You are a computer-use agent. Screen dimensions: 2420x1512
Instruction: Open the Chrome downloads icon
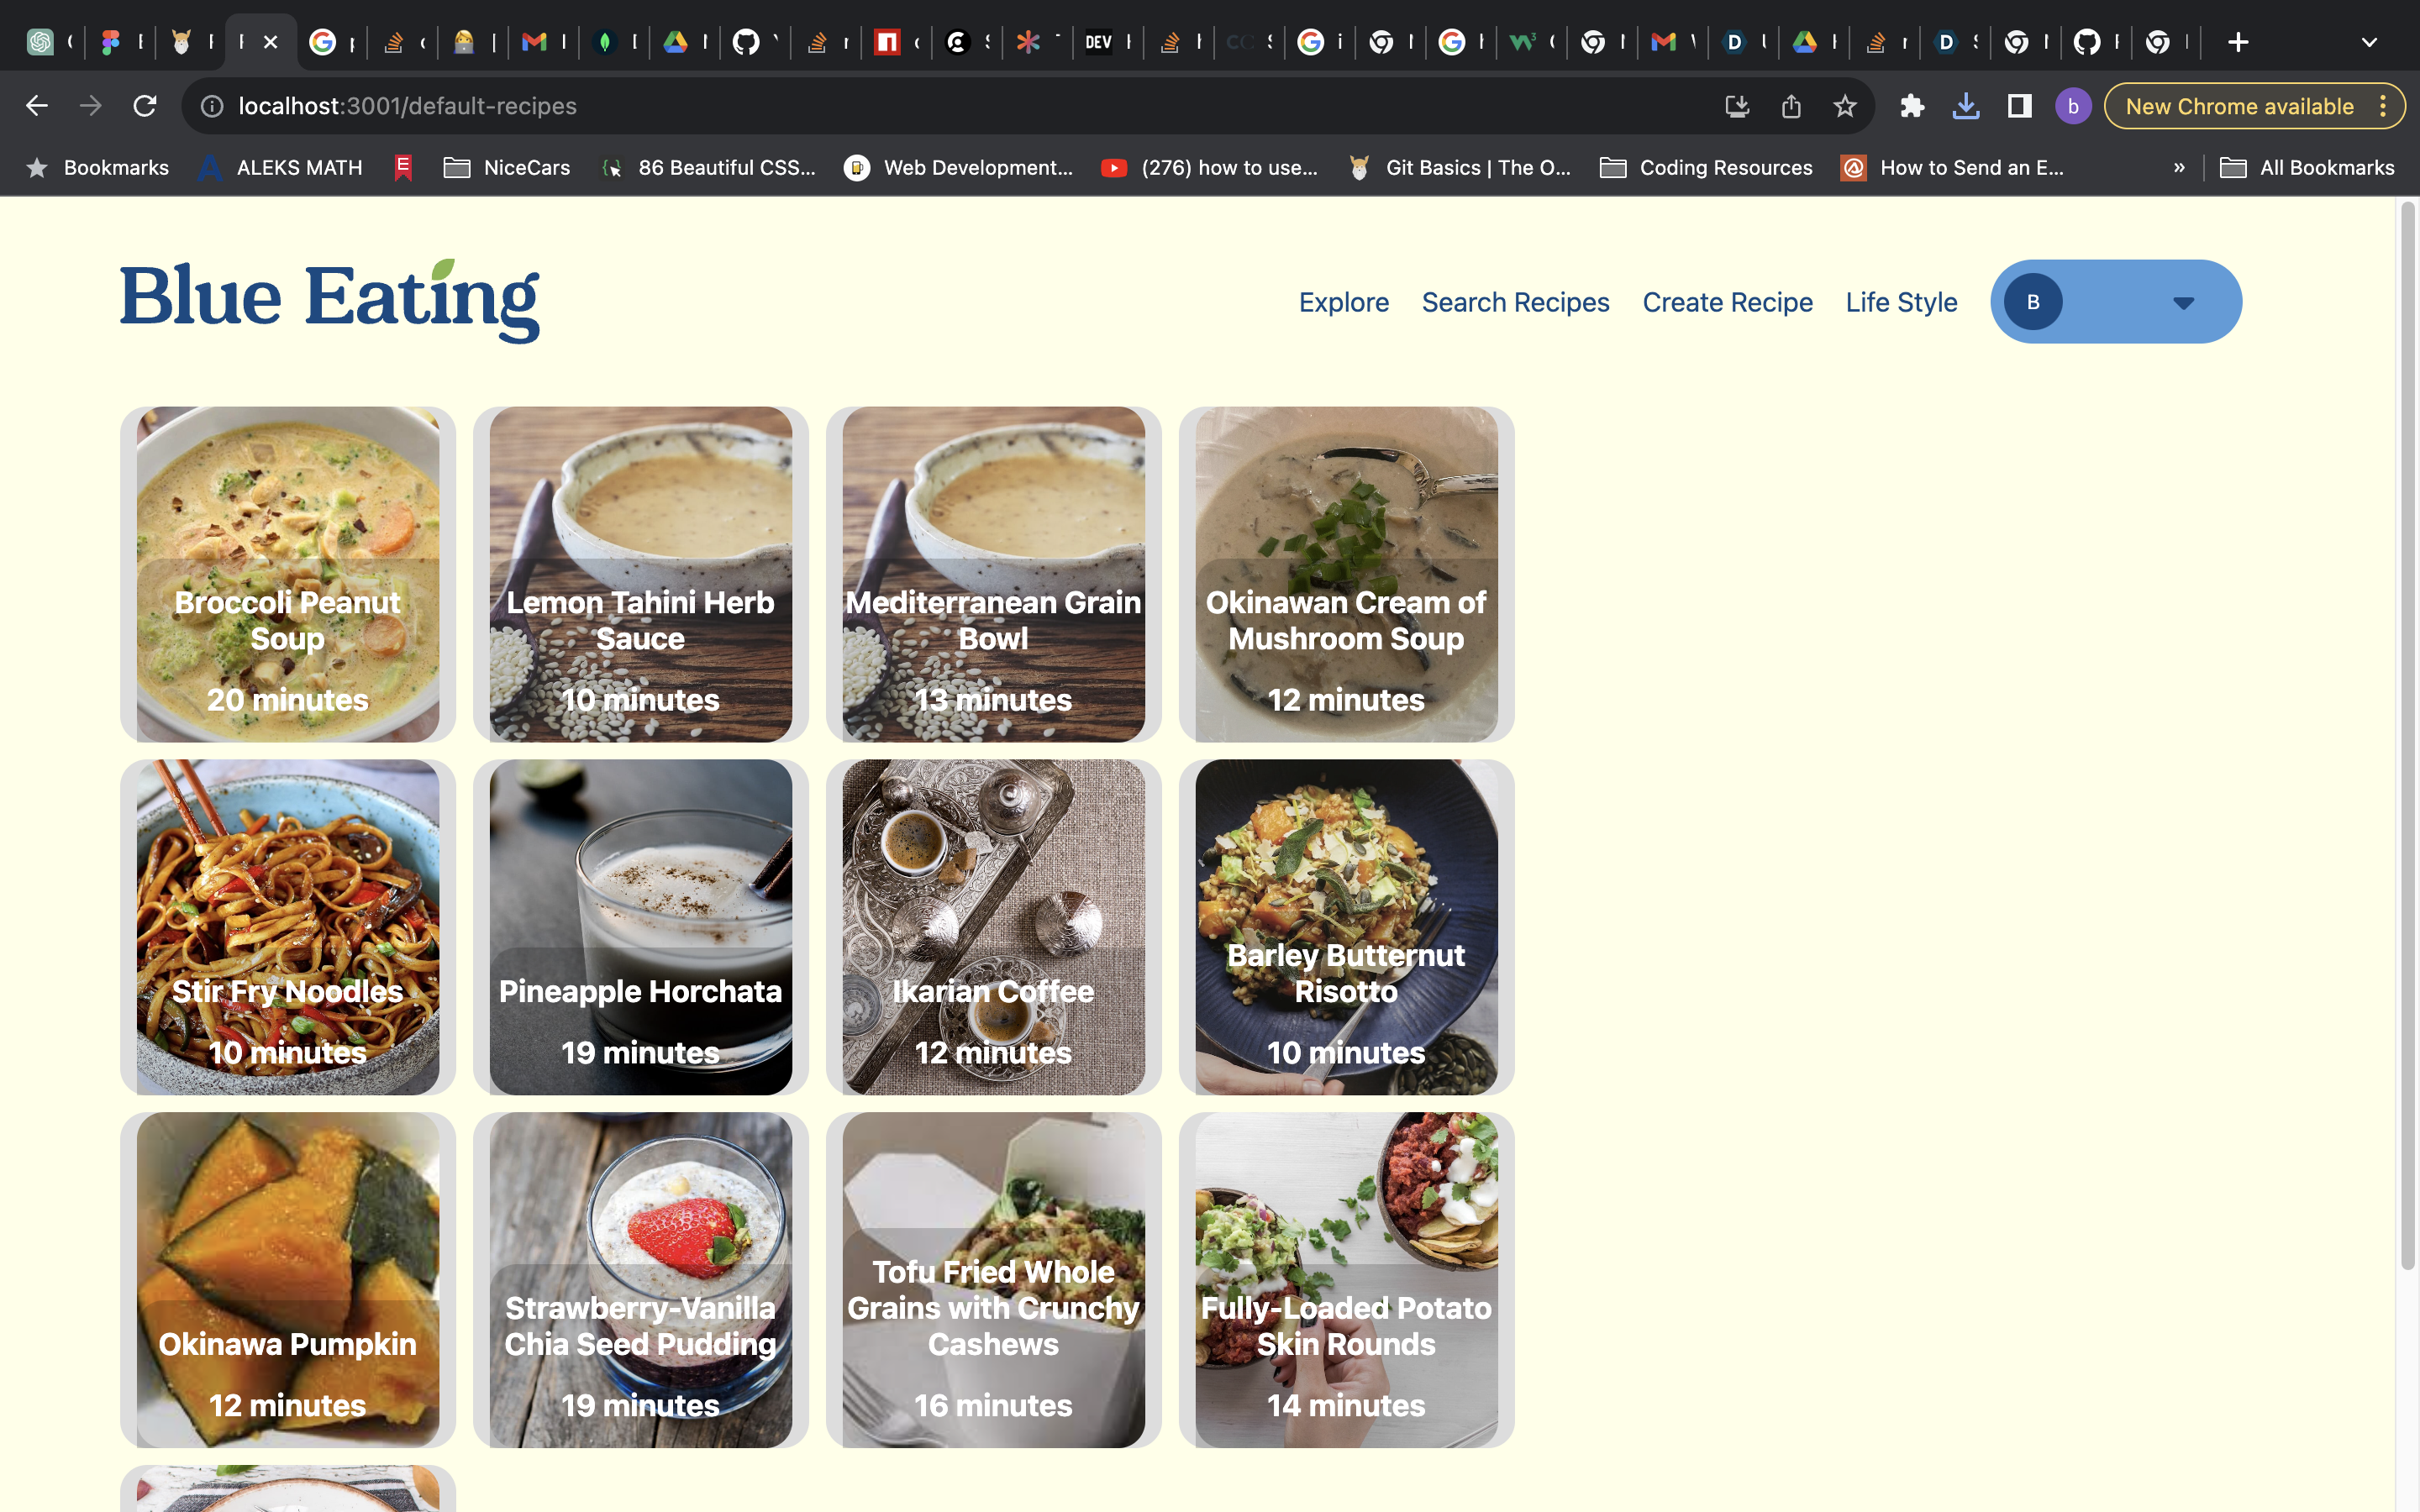click(1965, 106)
